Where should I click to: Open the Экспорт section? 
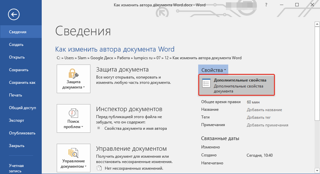[17, 120]
